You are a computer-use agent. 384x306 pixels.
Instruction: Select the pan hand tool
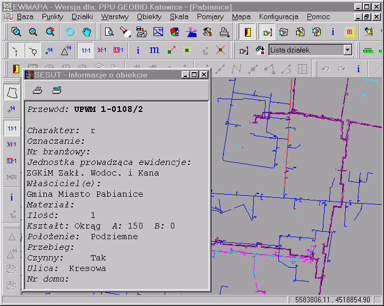pyautogui.click(x=87, y=32)
